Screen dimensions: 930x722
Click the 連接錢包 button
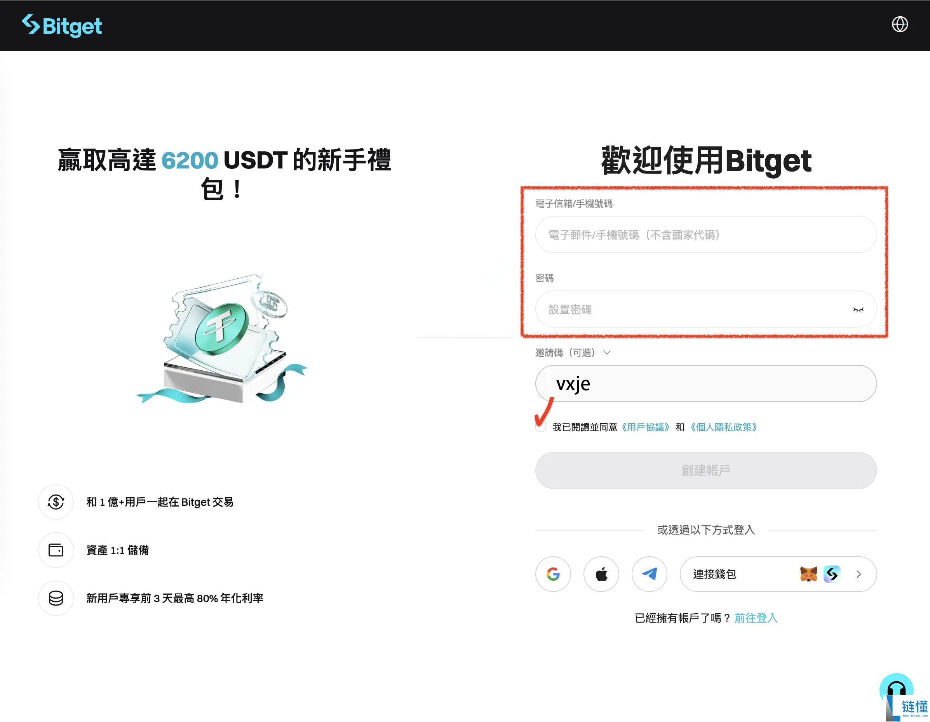pos(778,574)
